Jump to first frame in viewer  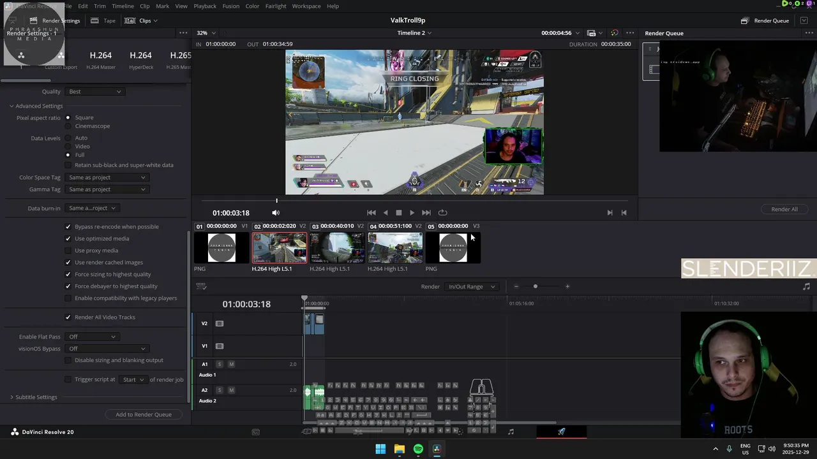coord(371,213)
